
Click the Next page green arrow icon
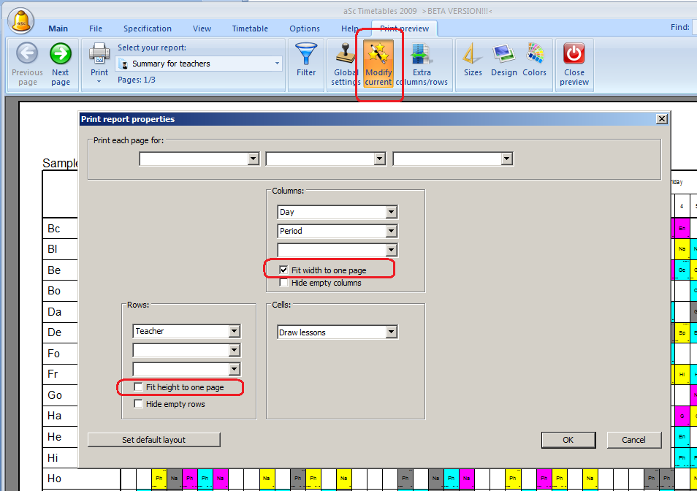coord(61,54)
